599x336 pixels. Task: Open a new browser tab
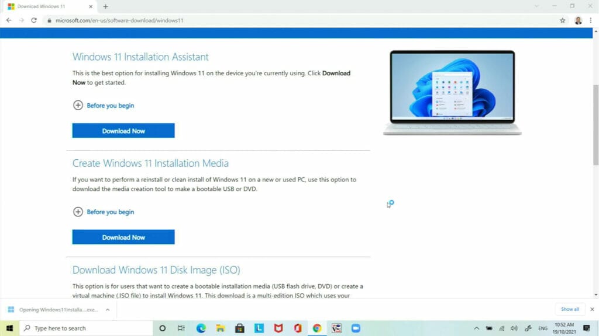(x=104, y=8)
